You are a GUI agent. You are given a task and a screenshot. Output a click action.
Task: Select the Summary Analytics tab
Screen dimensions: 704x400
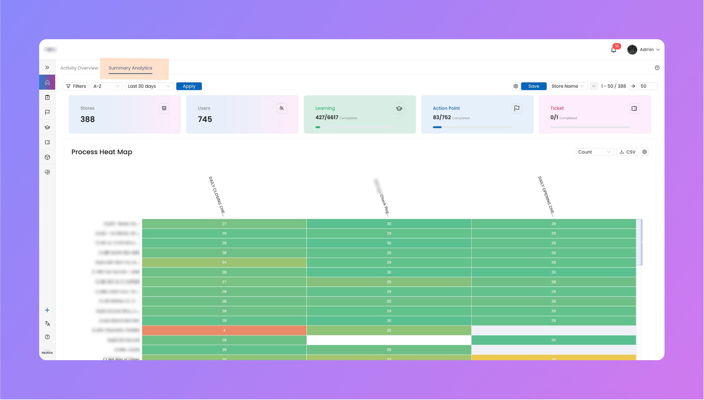(130, 68)
